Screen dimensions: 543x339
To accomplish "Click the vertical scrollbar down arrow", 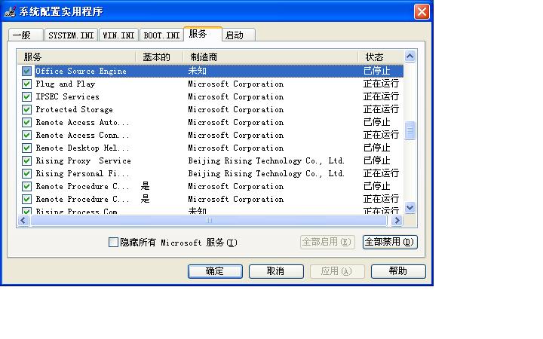I will tap(410, 208).
